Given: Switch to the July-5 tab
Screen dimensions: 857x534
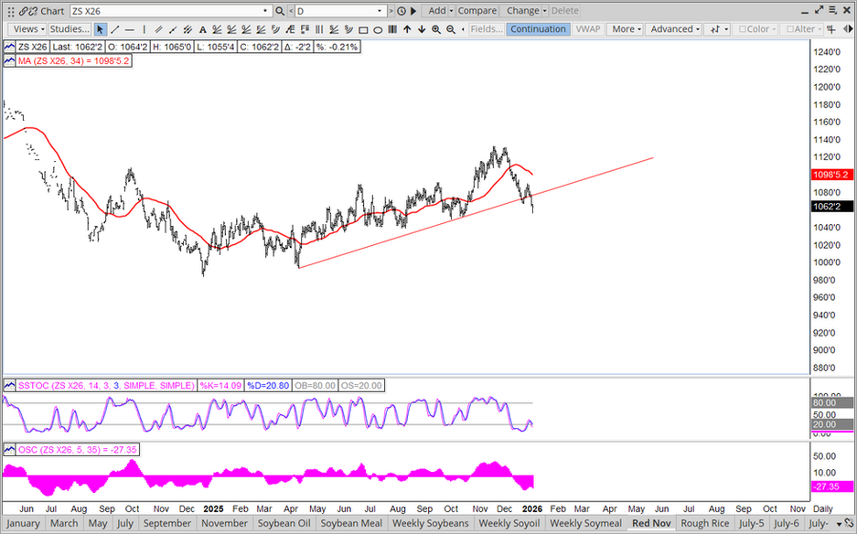Looking at the screenshot, I should point(751,523).
